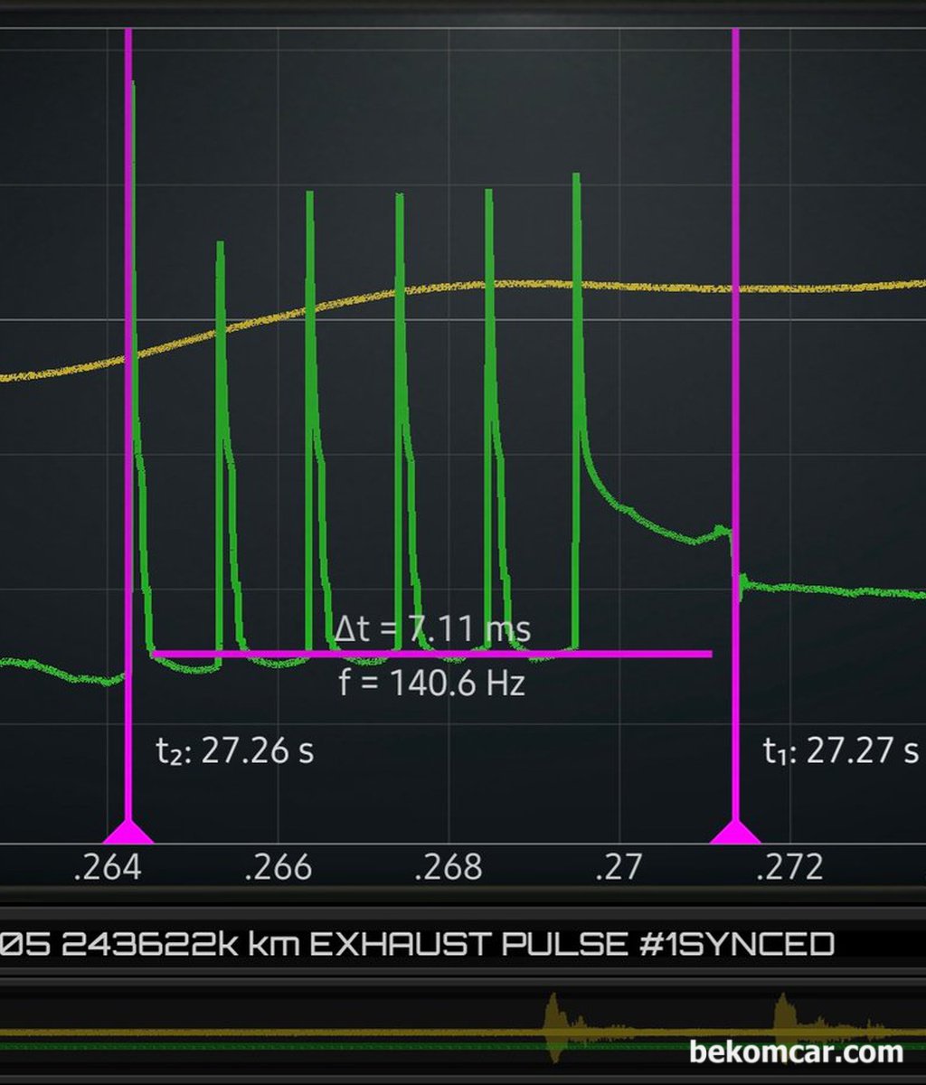Click the .268 time axis label
Screen dimensions: 926x1085
449,868
